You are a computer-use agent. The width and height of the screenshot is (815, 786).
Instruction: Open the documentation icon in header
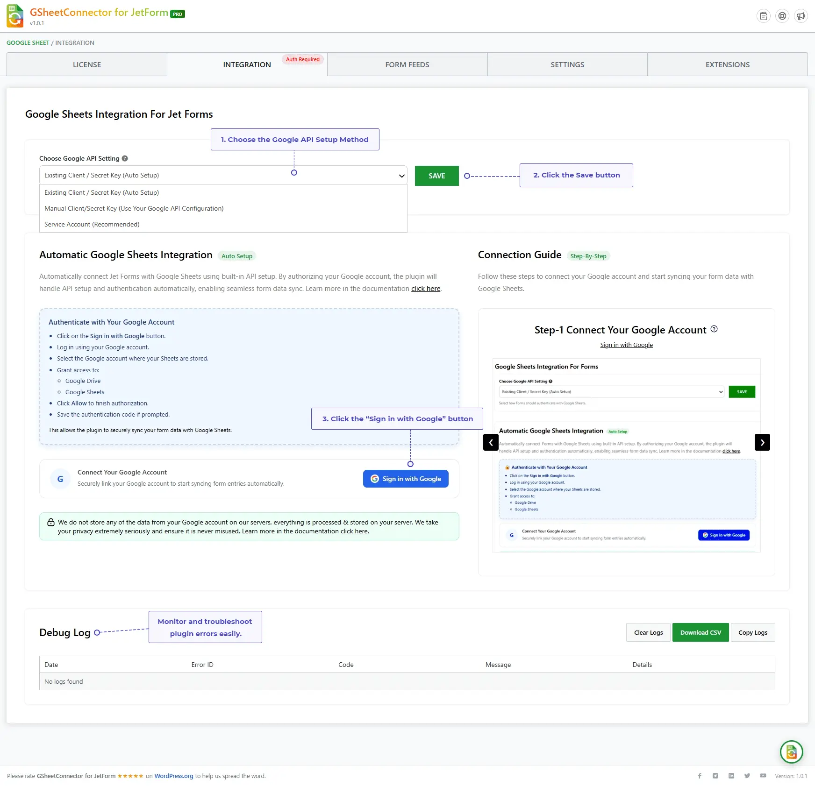(764, 16)
